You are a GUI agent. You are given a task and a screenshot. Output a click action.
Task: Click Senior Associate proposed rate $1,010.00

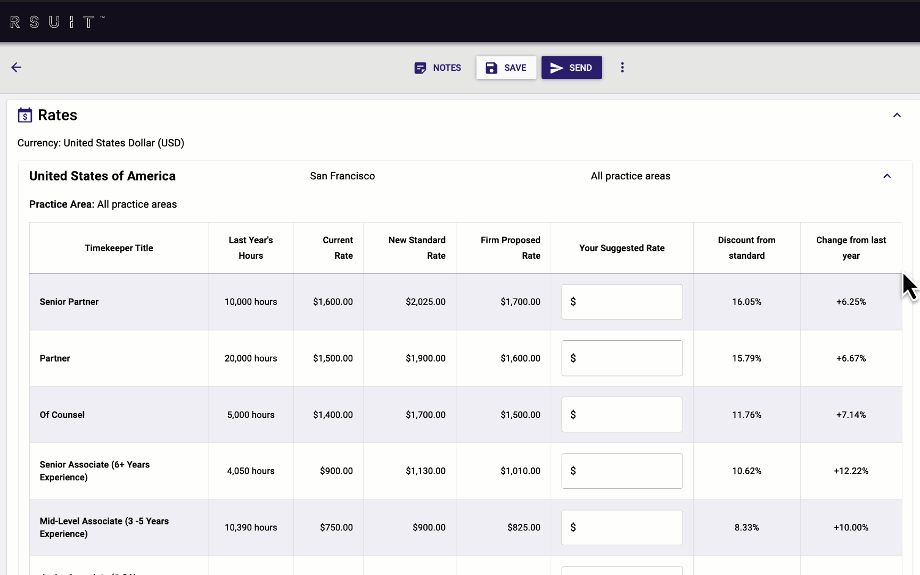[x=520, y=471]
